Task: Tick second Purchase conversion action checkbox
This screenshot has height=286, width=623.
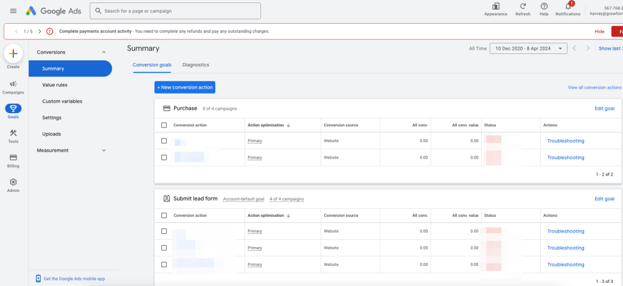Action: tap(164, 157)
